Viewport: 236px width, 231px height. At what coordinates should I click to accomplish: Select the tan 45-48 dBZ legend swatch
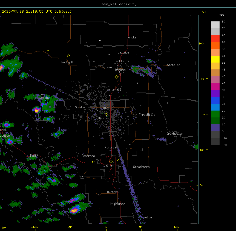point(215,73)
